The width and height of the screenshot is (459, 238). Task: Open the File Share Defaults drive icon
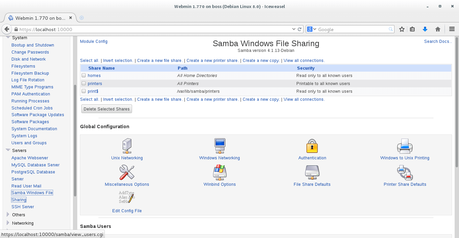(x=312, y=172)
